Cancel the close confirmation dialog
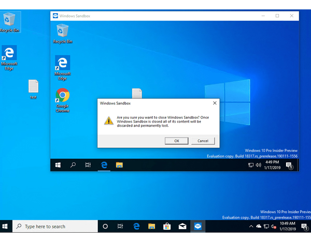 coord(203,141)
